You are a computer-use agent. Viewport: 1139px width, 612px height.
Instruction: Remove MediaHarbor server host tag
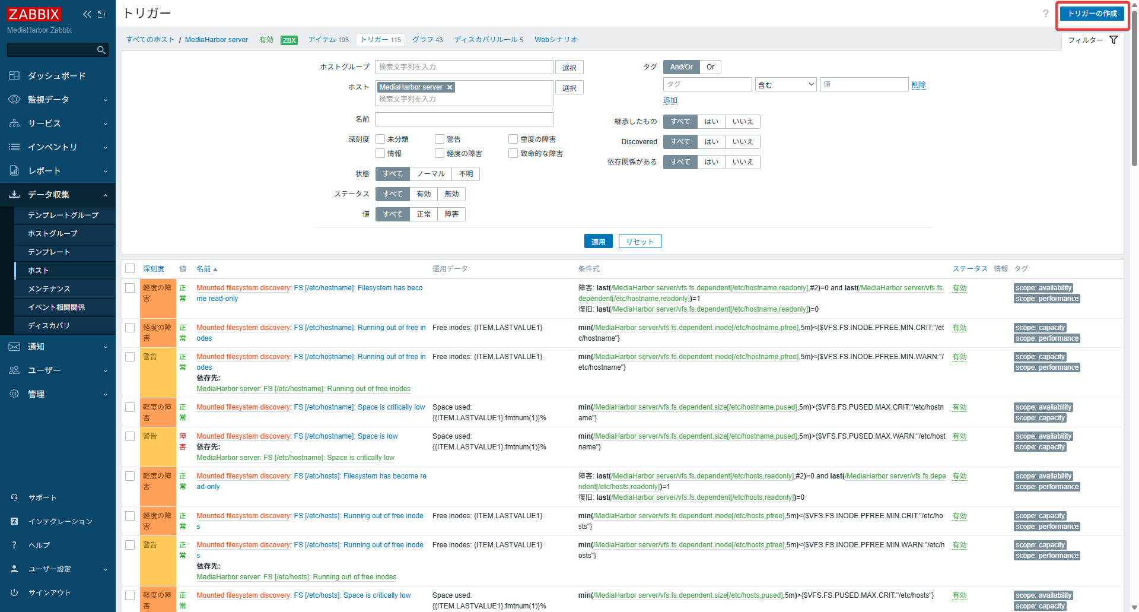pyautogui.click(x=450, y=87)
